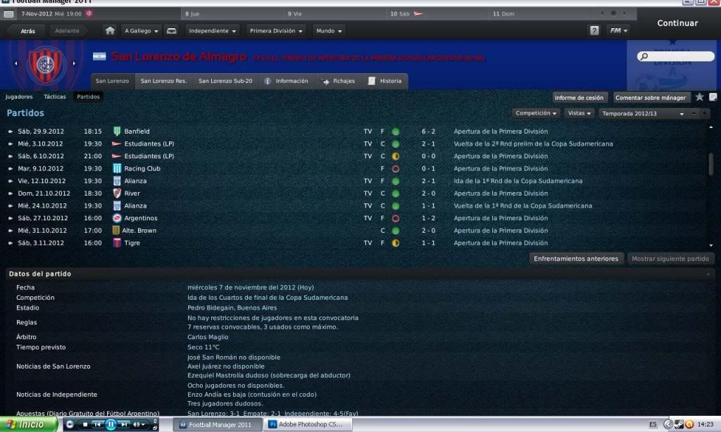The image size is (721, 432).
Task: Open the A Gallego dropdown menu
Action: click(x=141, y=31)
